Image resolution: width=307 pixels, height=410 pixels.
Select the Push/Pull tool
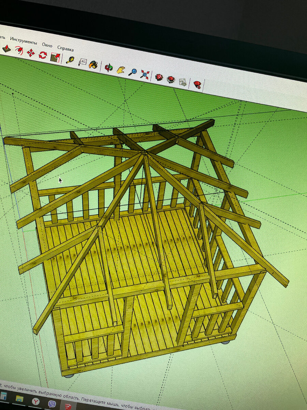coord(6,49)
